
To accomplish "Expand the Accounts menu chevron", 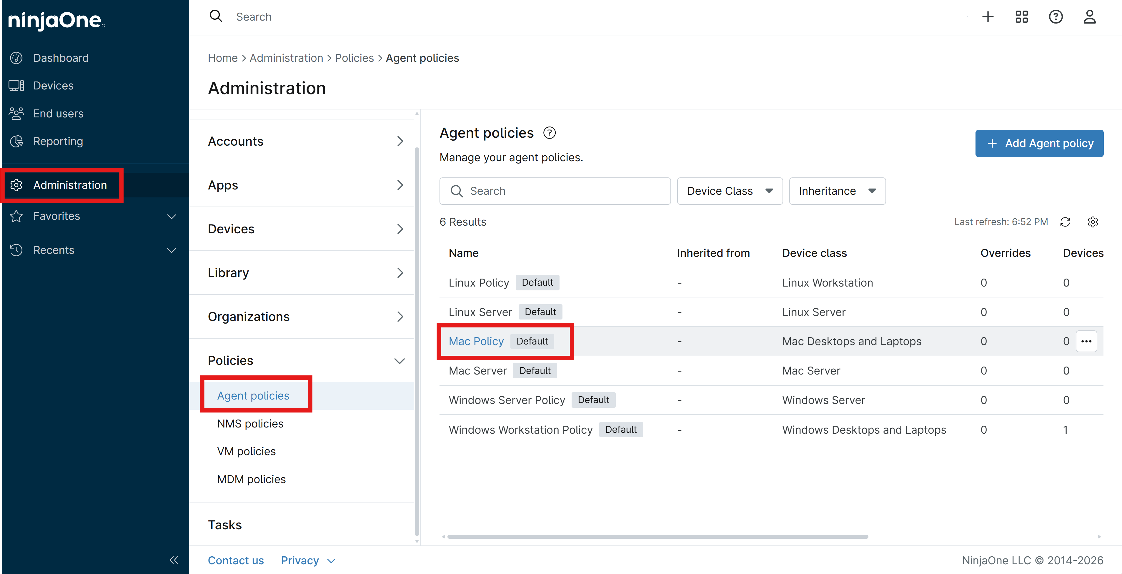I will coord(400,142).
